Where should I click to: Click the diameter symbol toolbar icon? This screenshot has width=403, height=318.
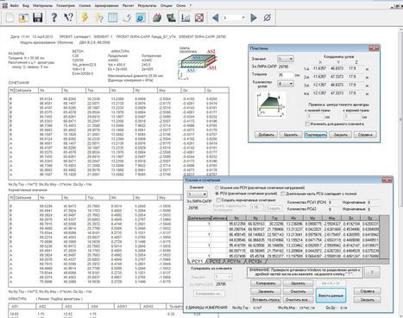268,17
